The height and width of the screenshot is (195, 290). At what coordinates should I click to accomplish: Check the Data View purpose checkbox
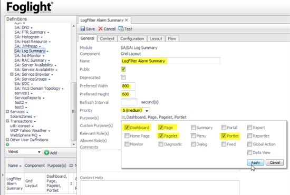(x=249, y=152)
